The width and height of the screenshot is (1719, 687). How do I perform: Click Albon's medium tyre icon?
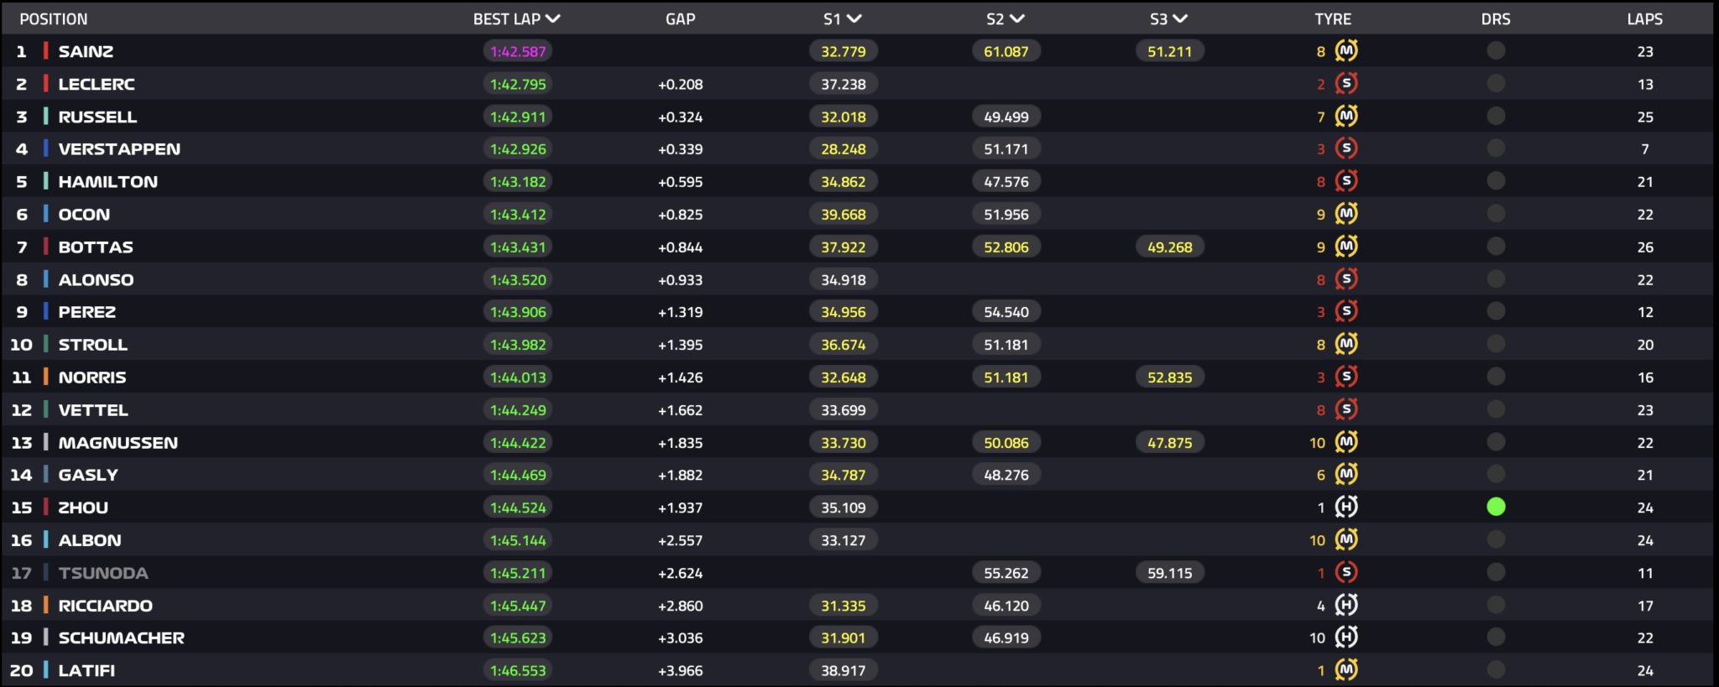tap(1346, 539)
